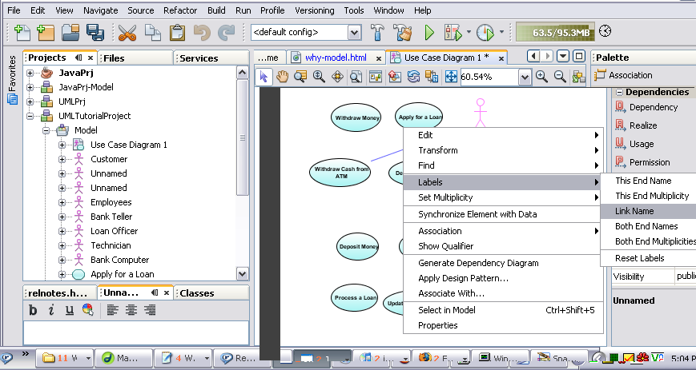
Task: Click Synchronize Element with Data menu entry
Action: point(477,214)
